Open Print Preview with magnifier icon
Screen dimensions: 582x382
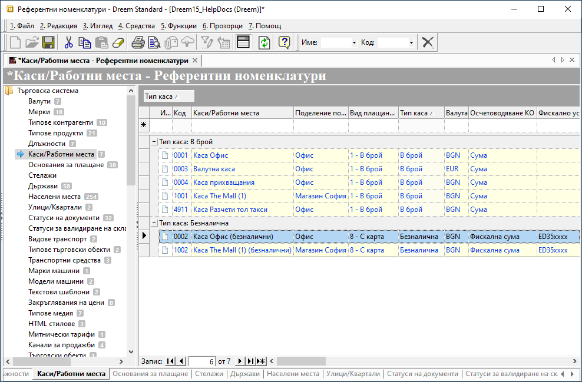(x=154, y=42)
